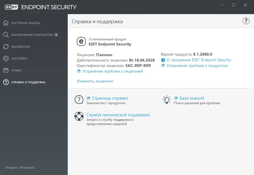254x175 pixels.
Task: Click the ESET product logo icon
Action: click(81, 41)
